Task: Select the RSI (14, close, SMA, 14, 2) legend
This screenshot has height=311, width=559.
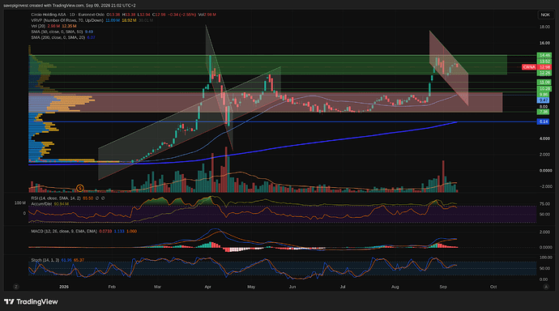Action: 56,198
